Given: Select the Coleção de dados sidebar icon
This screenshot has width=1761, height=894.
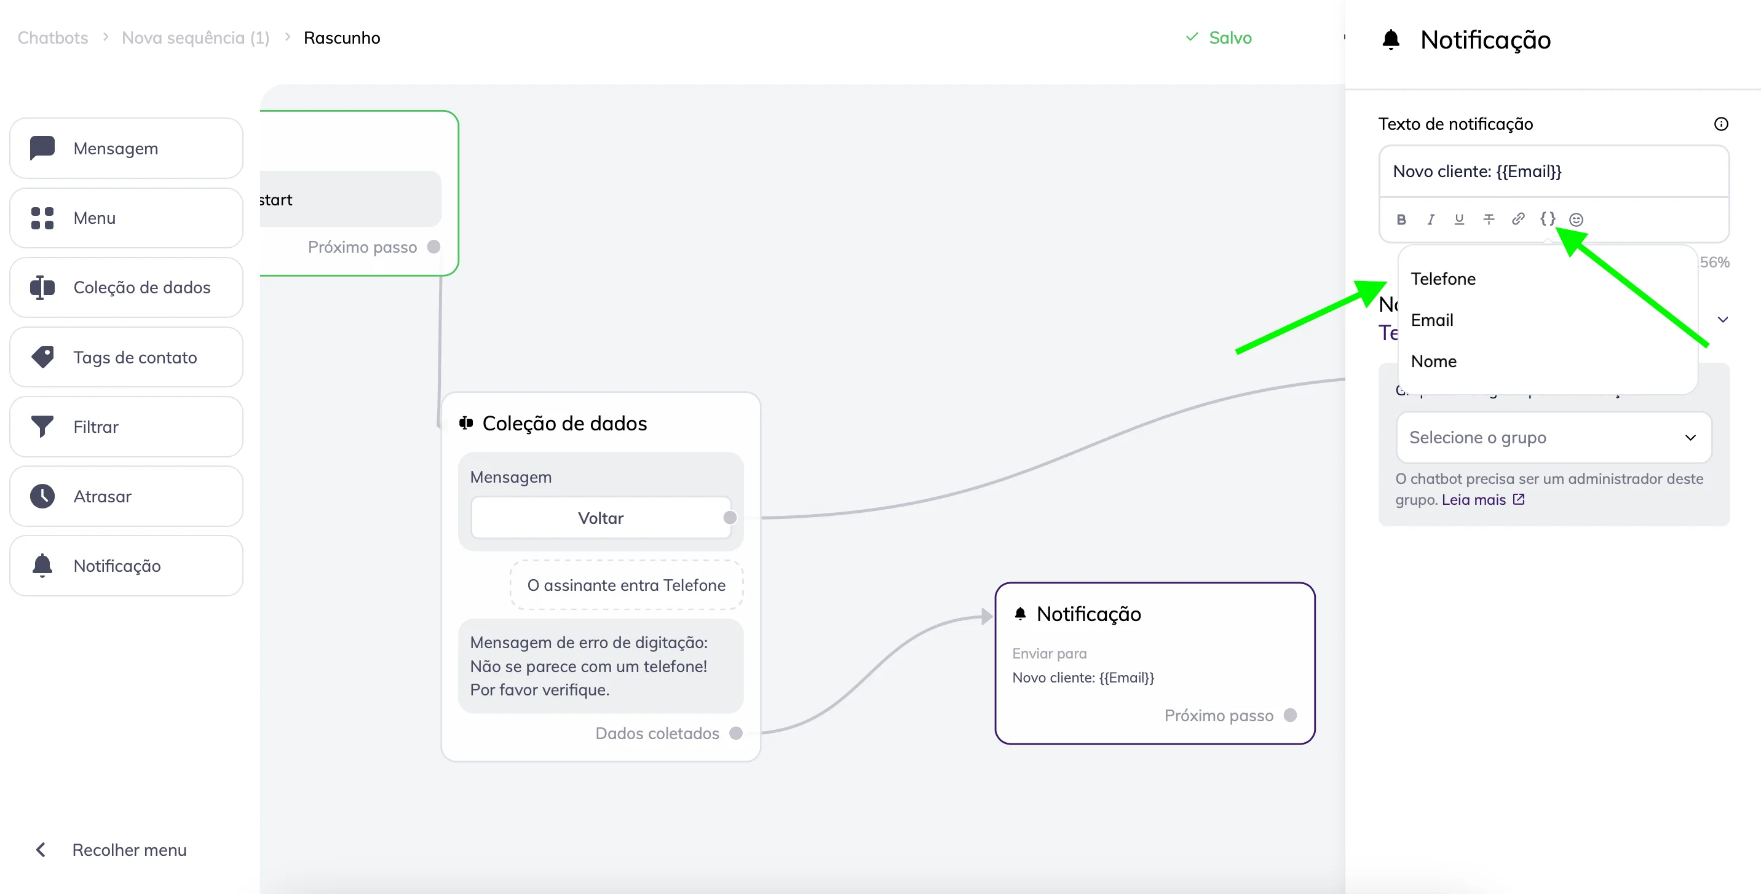Looking at the screenshot, I should [x=42, y=288].
